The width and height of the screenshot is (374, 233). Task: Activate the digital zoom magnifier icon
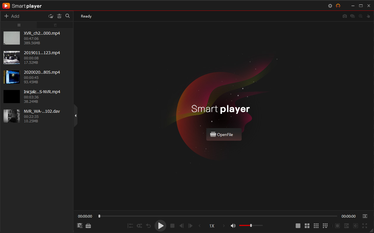click(x=361, y=16)
